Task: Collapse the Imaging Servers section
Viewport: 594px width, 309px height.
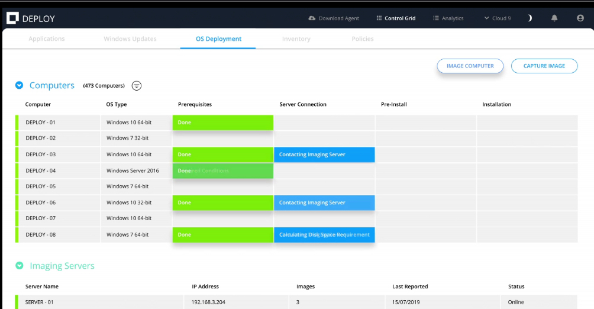Action: click(20, 266)
